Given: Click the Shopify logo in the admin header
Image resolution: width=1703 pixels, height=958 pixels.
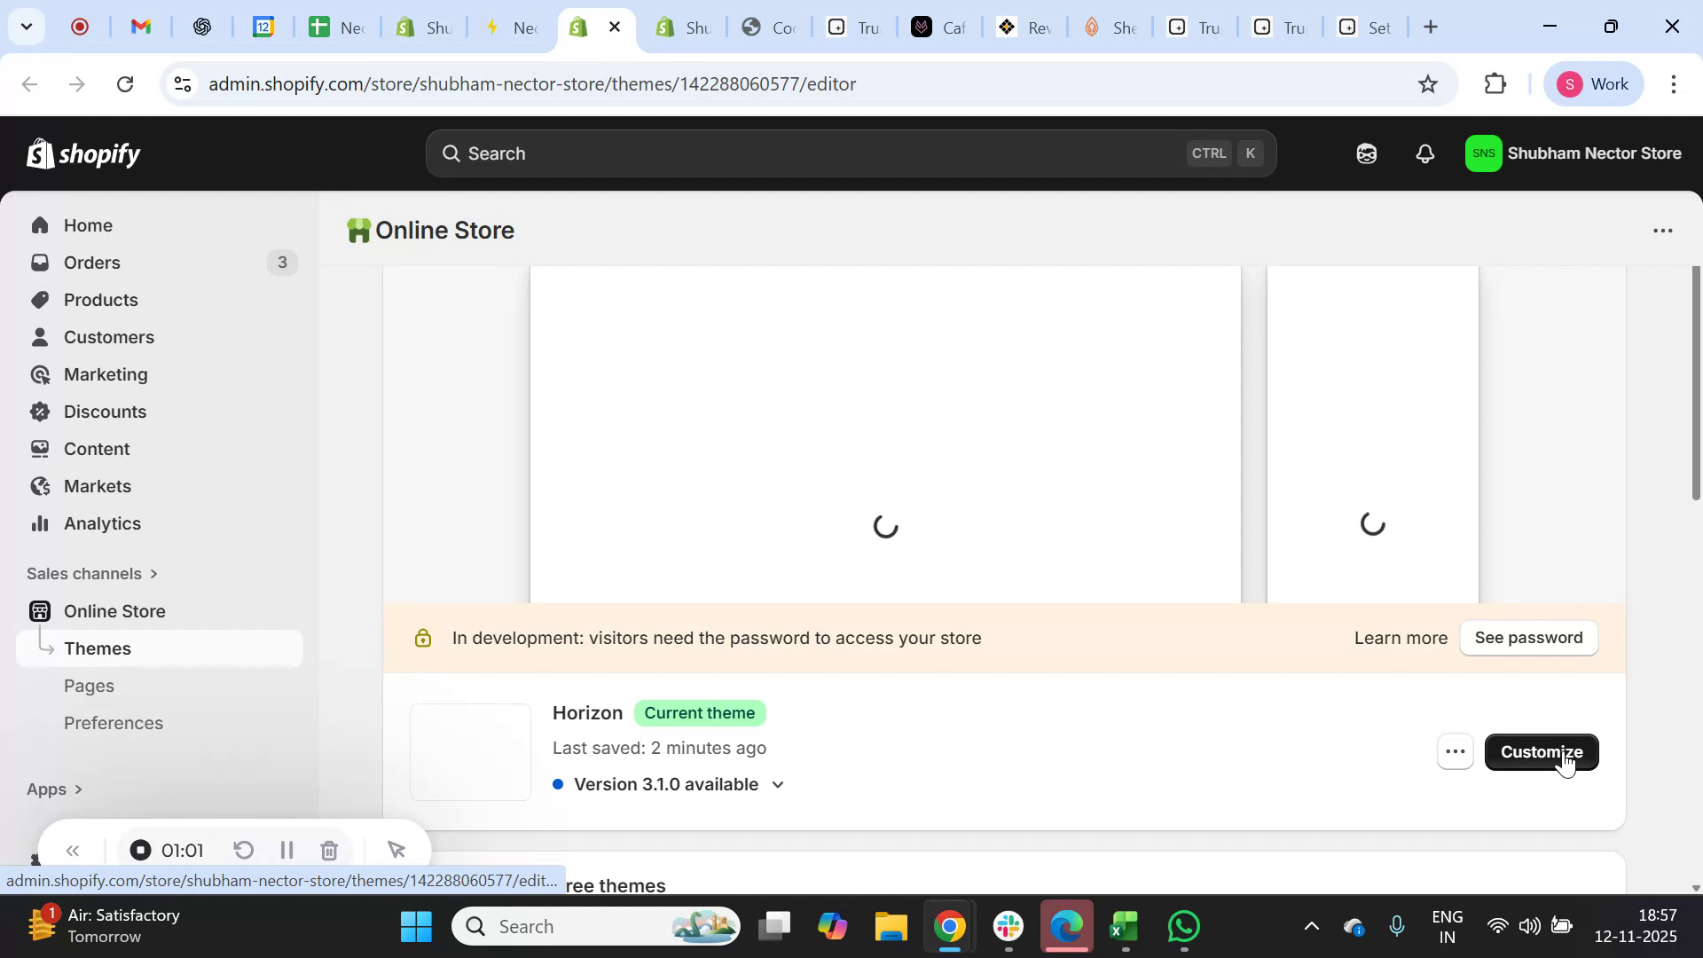Looking at the screenshot, I should (x=83, y=153).
